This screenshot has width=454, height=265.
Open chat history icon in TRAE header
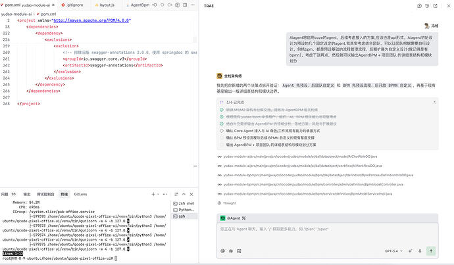427,6
